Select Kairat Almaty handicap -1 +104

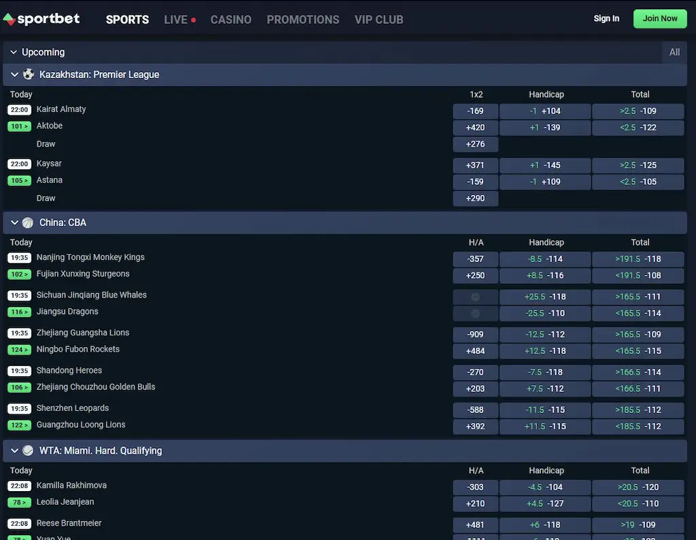[545, 111]
